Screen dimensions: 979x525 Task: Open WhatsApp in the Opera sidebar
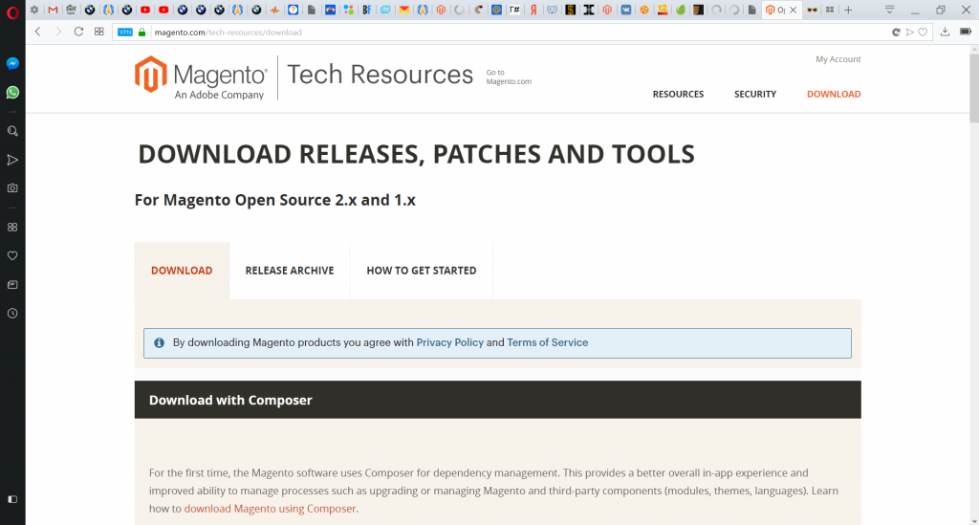tap(12, 93)
